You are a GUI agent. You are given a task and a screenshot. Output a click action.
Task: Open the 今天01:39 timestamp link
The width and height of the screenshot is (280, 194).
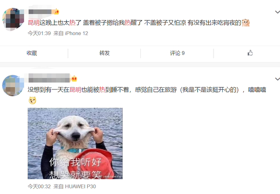39,33
